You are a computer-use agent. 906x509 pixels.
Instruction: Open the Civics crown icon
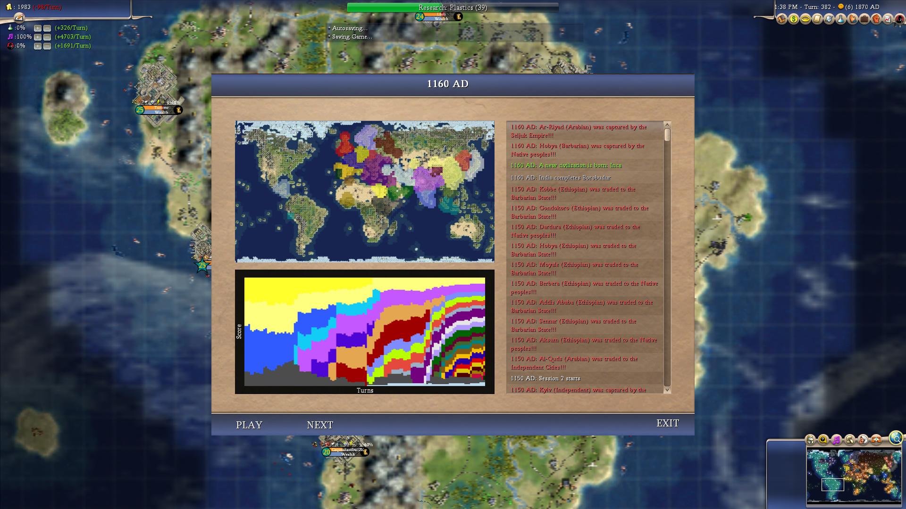pos(805,19)
